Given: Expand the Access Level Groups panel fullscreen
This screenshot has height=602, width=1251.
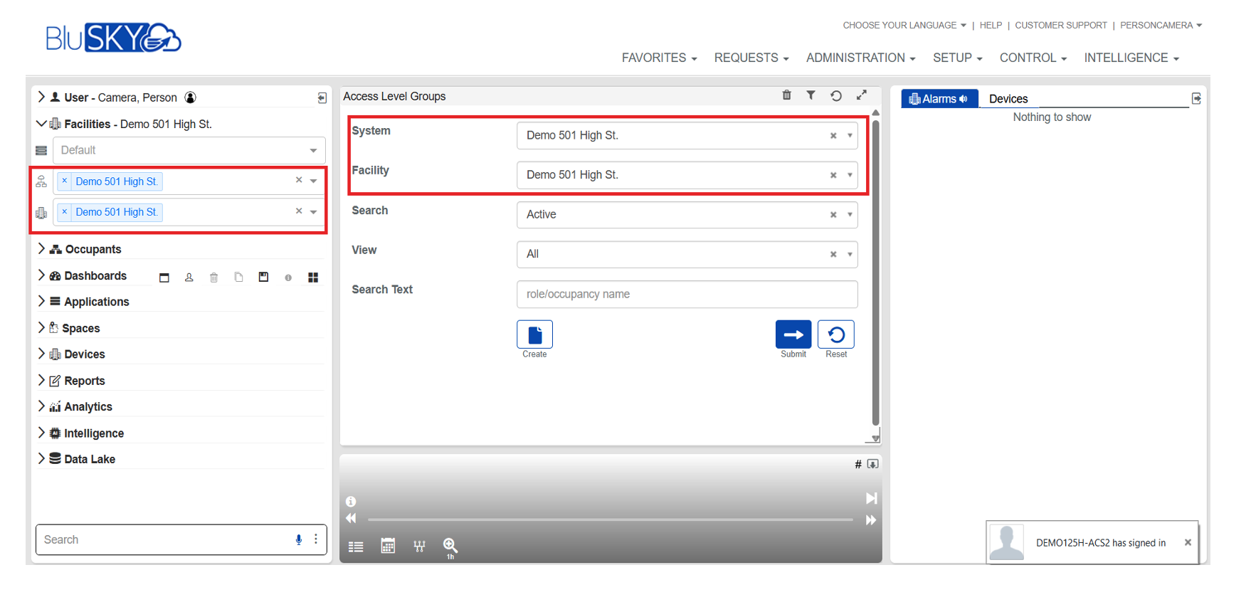Looking at the screenshot, I should (x=862, y=95).
